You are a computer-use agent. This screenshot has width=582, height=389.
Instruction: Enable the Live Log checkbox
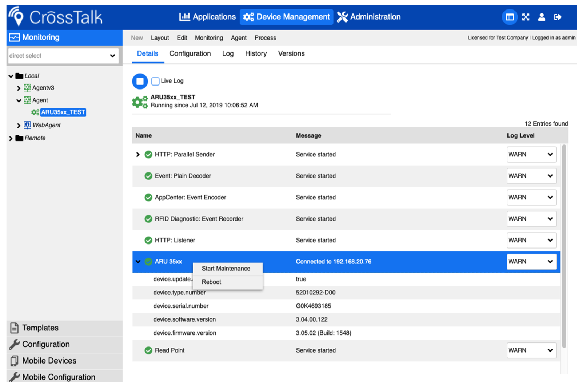tap(155, 81)
